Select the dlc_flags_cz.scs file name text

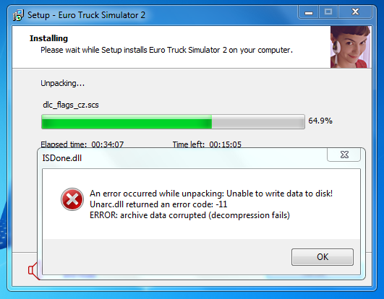(x=71, y=105)
